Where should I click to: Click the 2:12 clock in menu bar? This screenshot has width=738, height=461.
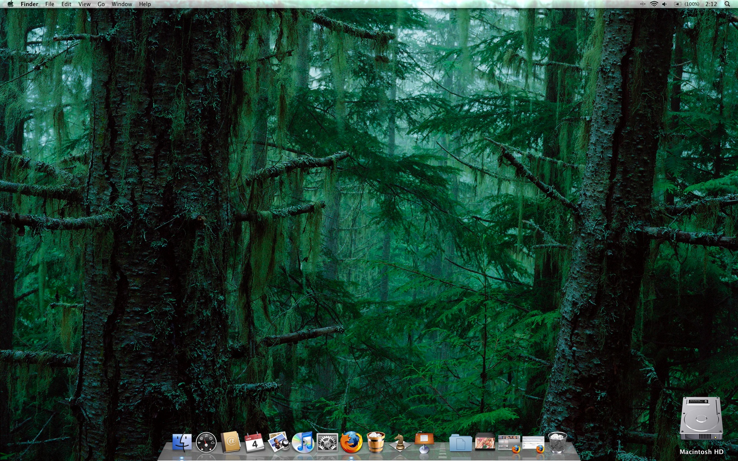pyautogui.click(x=711, y=4)
